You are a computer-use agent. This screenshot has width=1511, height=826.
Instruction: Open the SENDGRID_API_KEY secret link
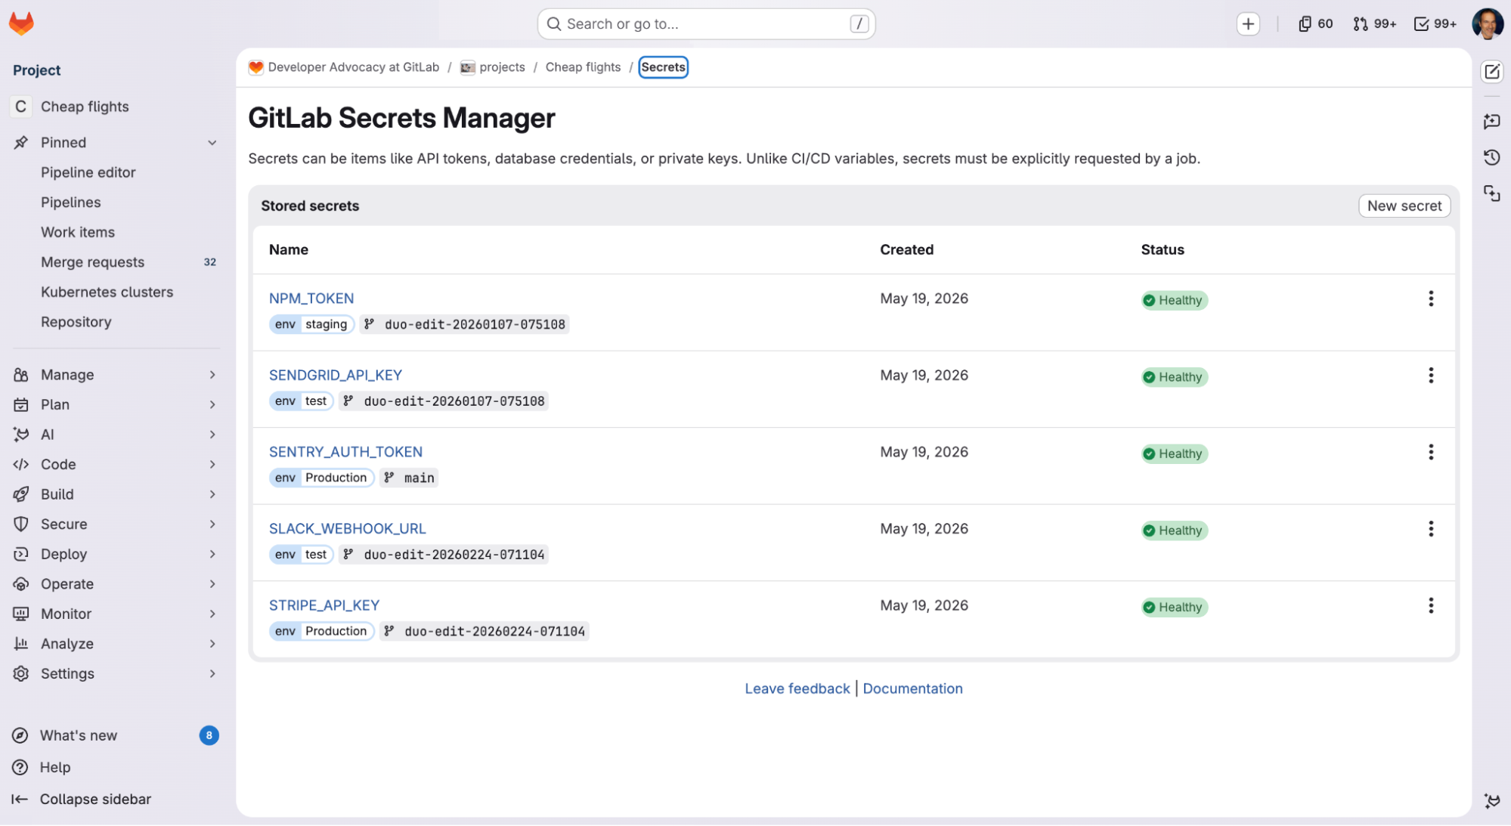[x=336, y=376]
